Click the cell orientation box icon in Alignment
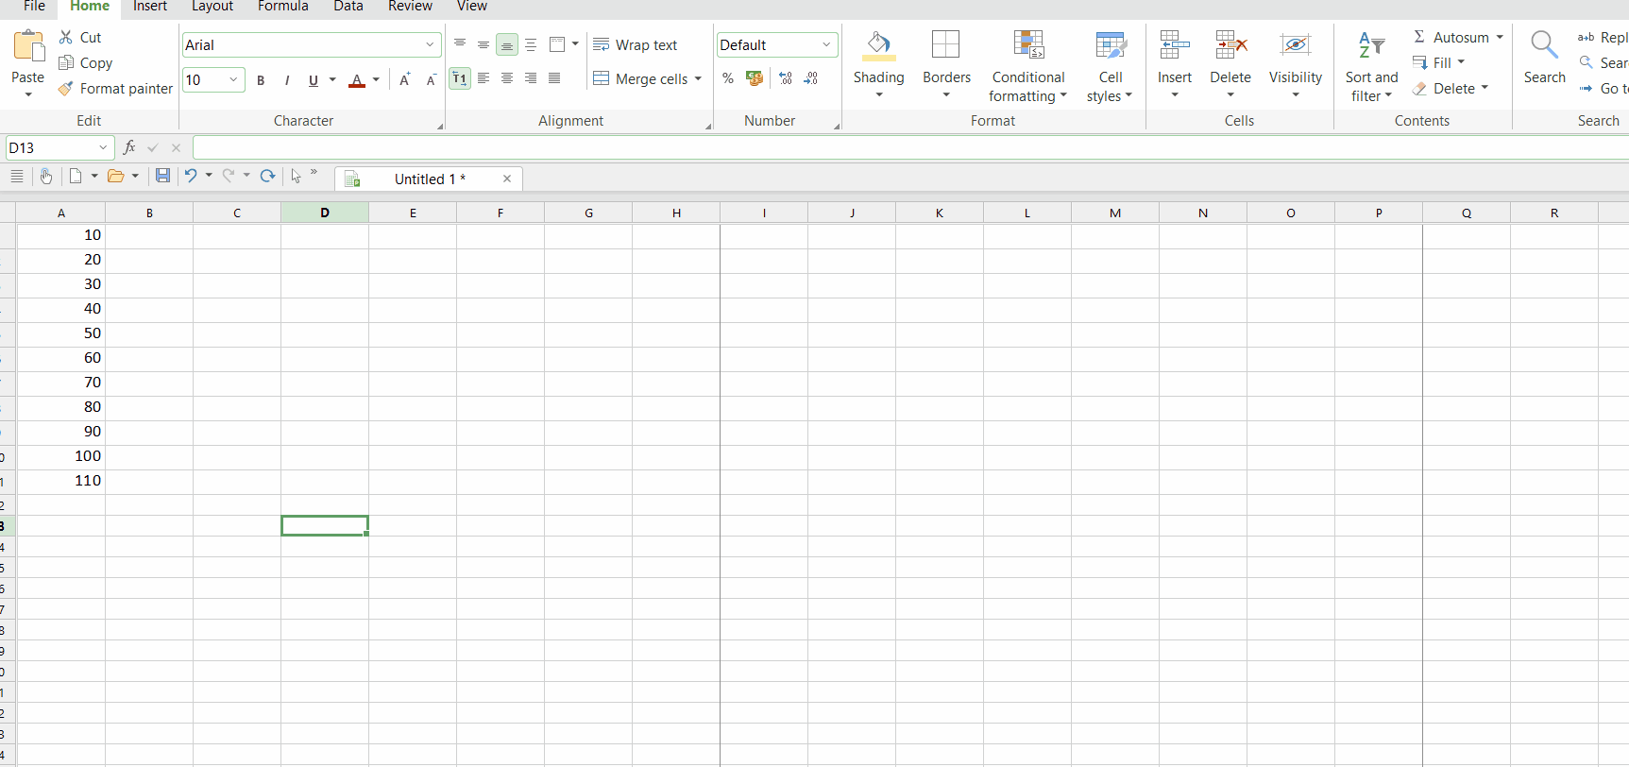 pyautogui.click(x=557, y=44)
